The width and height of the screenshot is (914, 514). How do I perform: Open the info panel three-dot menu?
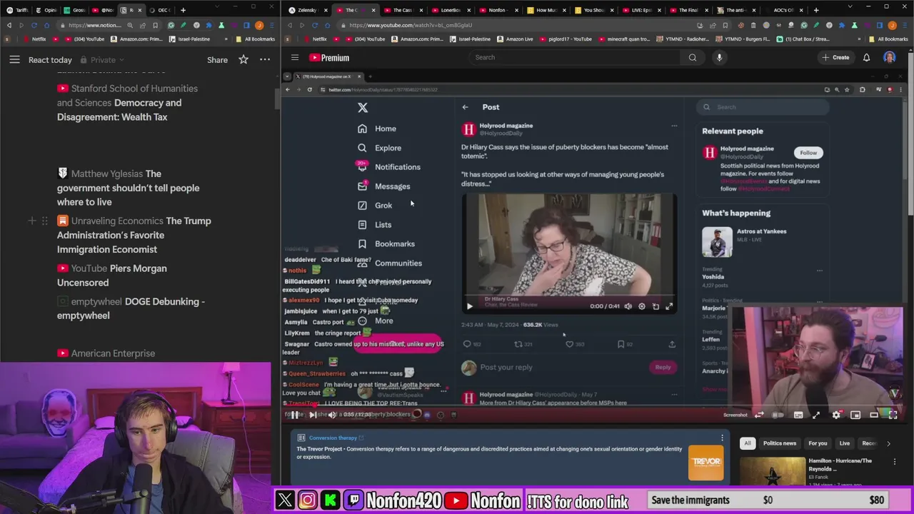[x=722, y=438]
